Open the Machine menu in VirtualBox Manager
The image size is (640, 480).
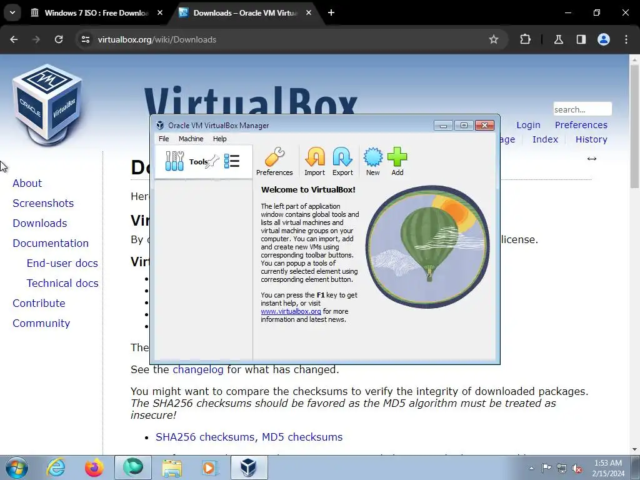tap(191, 139)
